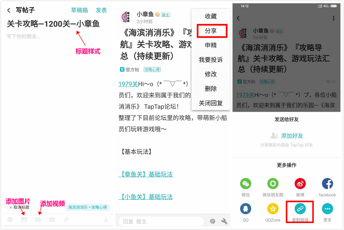The width and height of the screenshot is (344, 230).
Task: Tap 小章鱼 avatar in middle post screen
Action: [126, 17]
